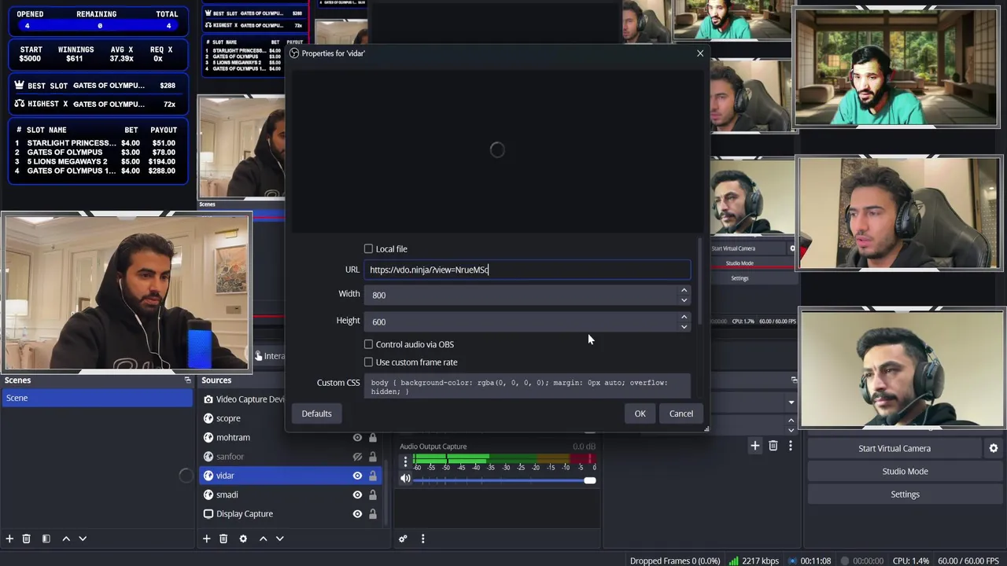Open Audio Output Capture options dots
Image resolution: width=1007 pixels, height=566 pixels.
tap(405, 462)
